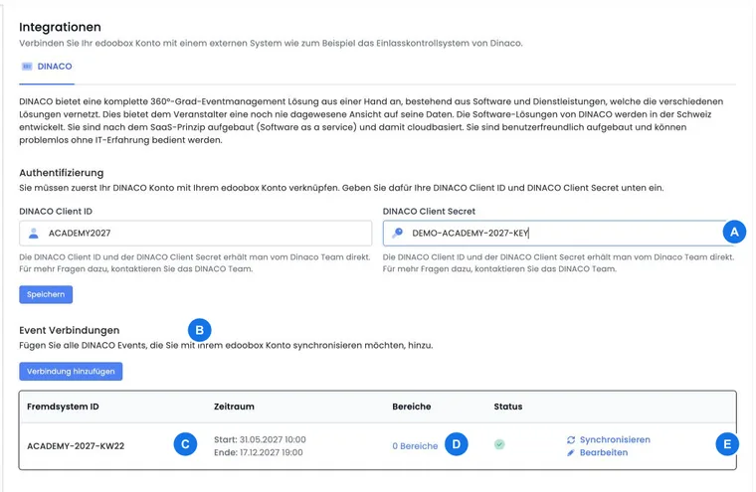The height and width of the screenshot is (492, 756).
Task: Focus the DINACO Client ID input field
Action: pos(196,234)
